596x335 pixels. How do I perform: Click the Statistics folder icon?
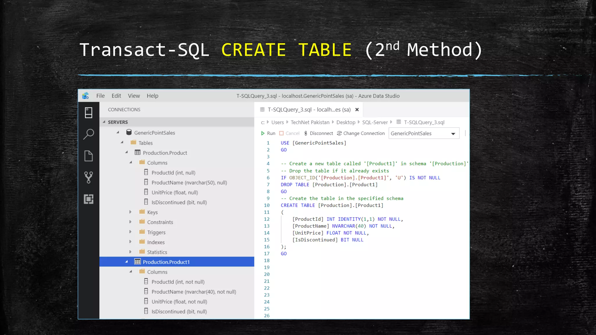point(142,251)
